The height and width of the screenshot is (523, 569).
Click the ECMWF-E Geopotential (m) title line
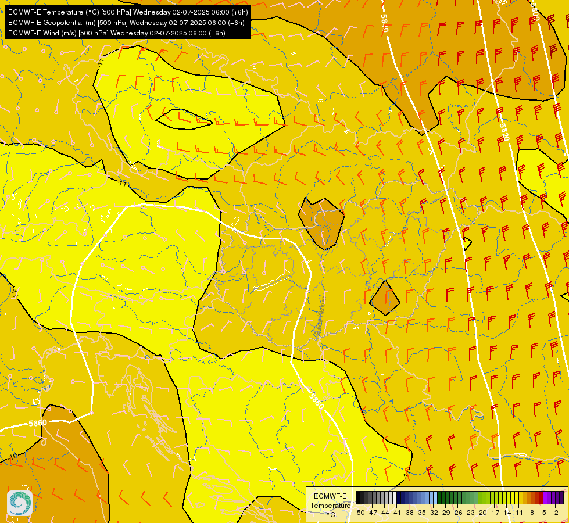126,23
